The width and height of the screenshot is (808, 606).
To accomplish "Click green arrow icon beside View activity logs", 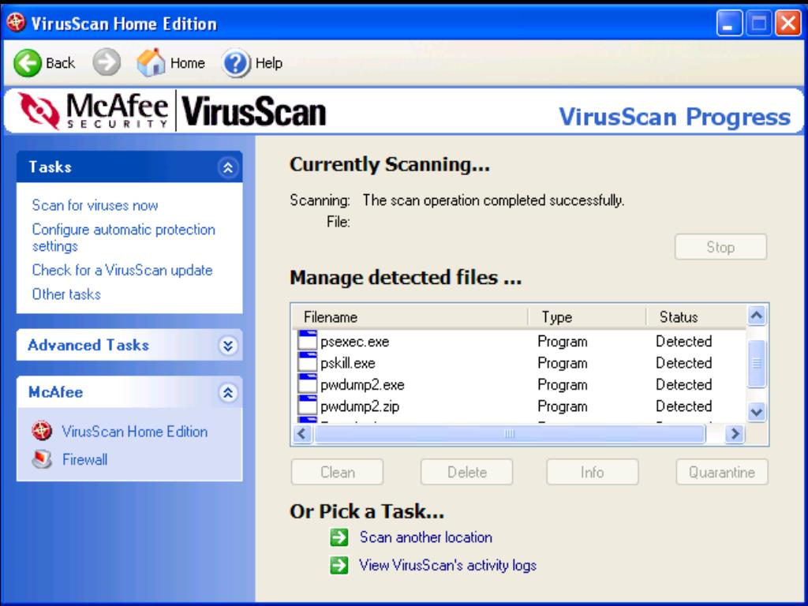I will 339,565.
